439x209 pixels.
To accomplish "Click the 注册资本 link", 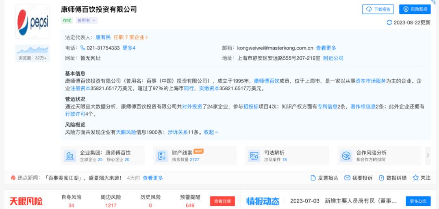I will coord(80,89).
